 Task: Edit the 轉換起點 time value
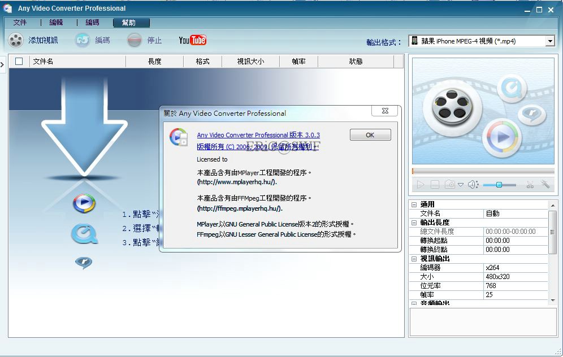[516, 241]
